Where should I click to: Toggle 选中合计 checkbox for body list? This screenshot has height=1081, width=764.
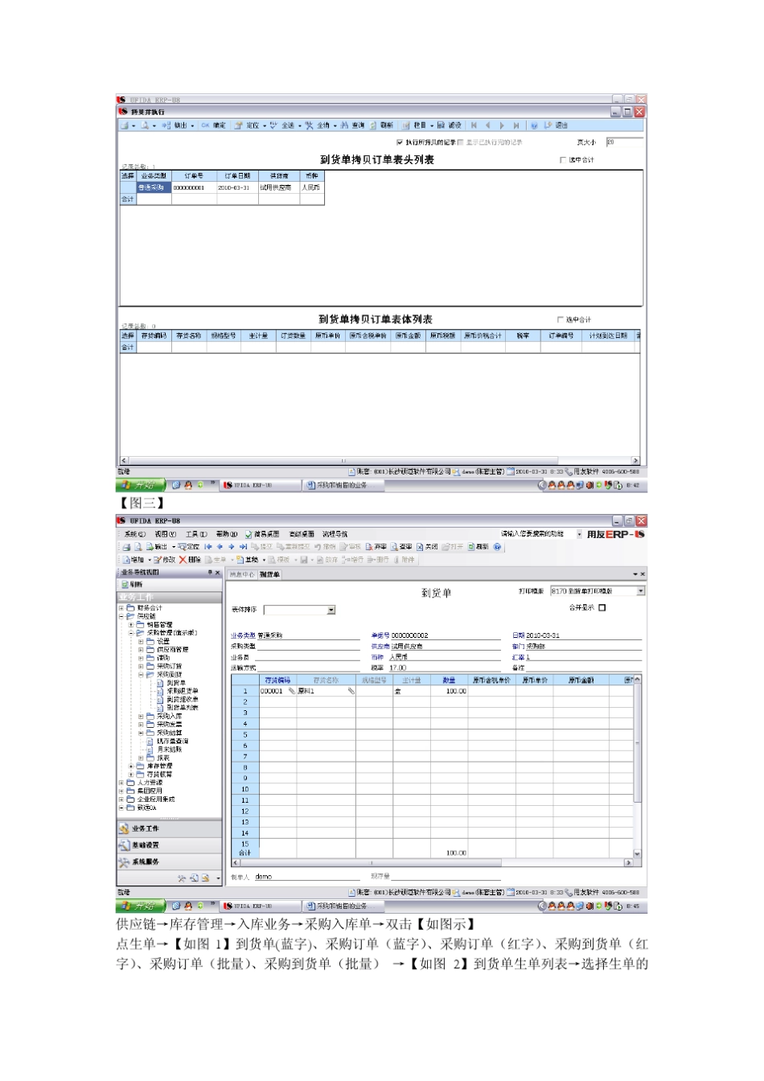561,319
